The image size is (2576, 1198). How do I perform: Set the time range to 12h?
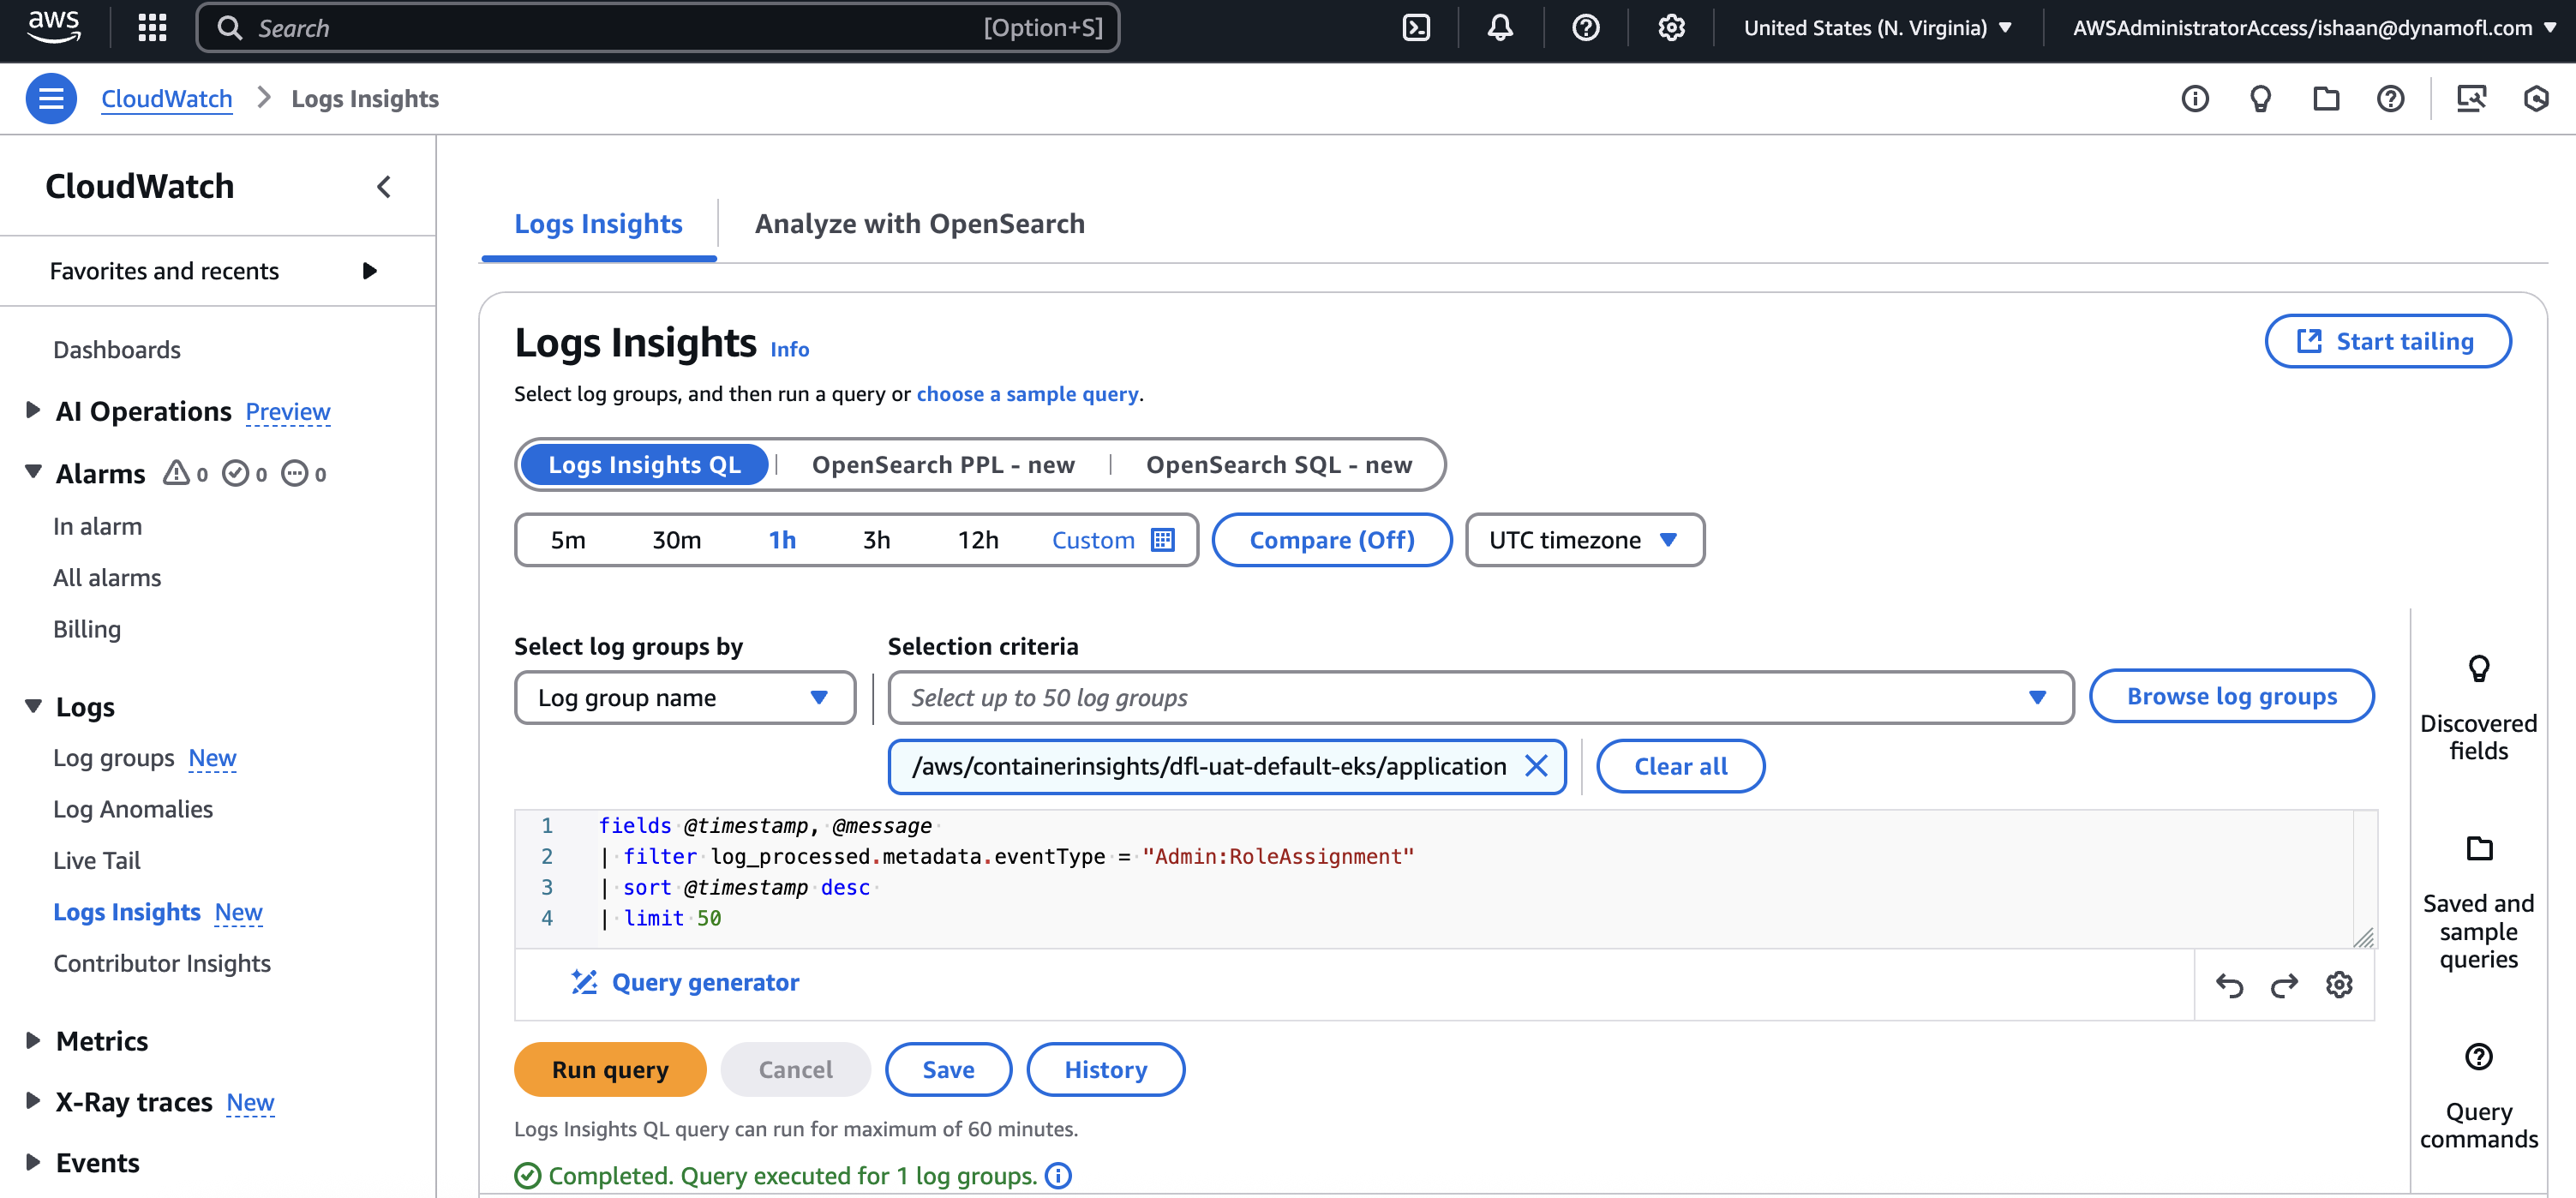tap(978, 540)
